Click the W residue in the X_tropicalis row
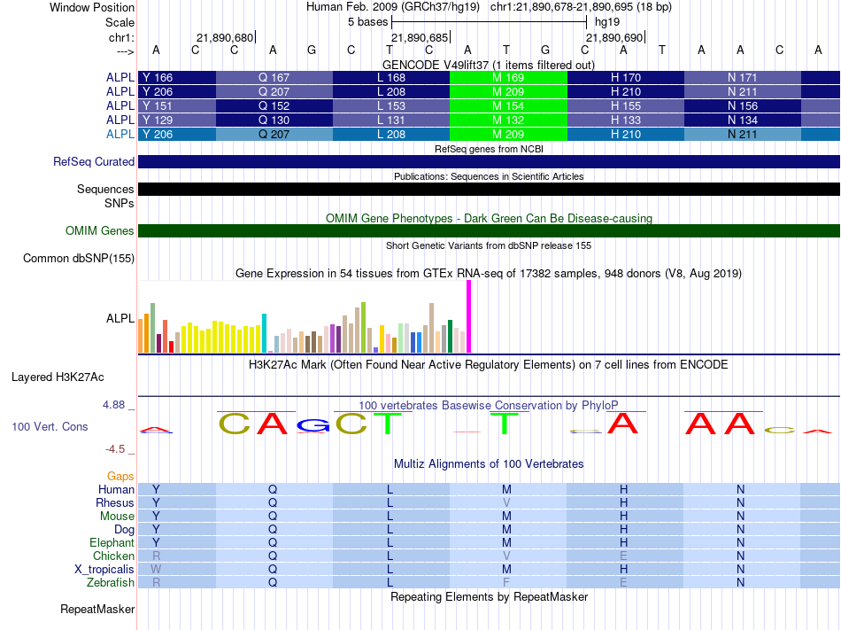Viewport: 841px width, 630px height. [x=156, y=570]
